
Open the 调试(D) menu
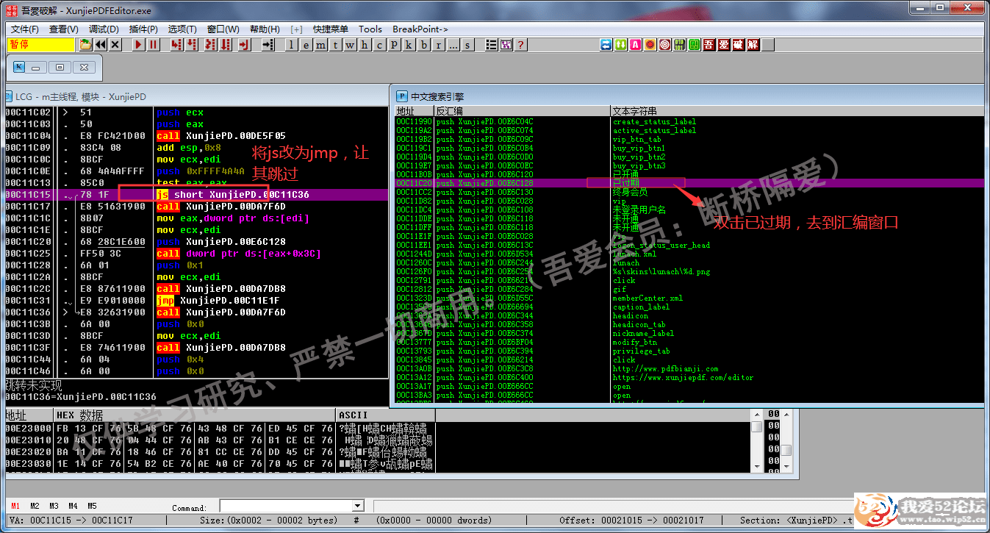104,29
